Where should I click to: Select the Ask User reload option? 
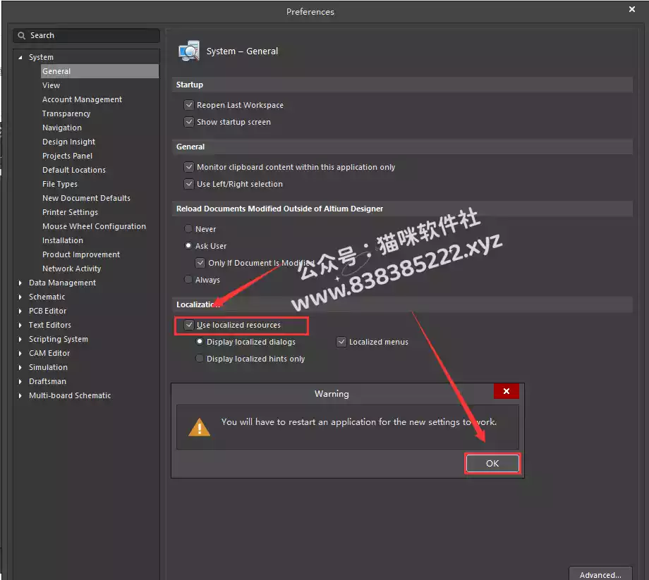[188, 245]
